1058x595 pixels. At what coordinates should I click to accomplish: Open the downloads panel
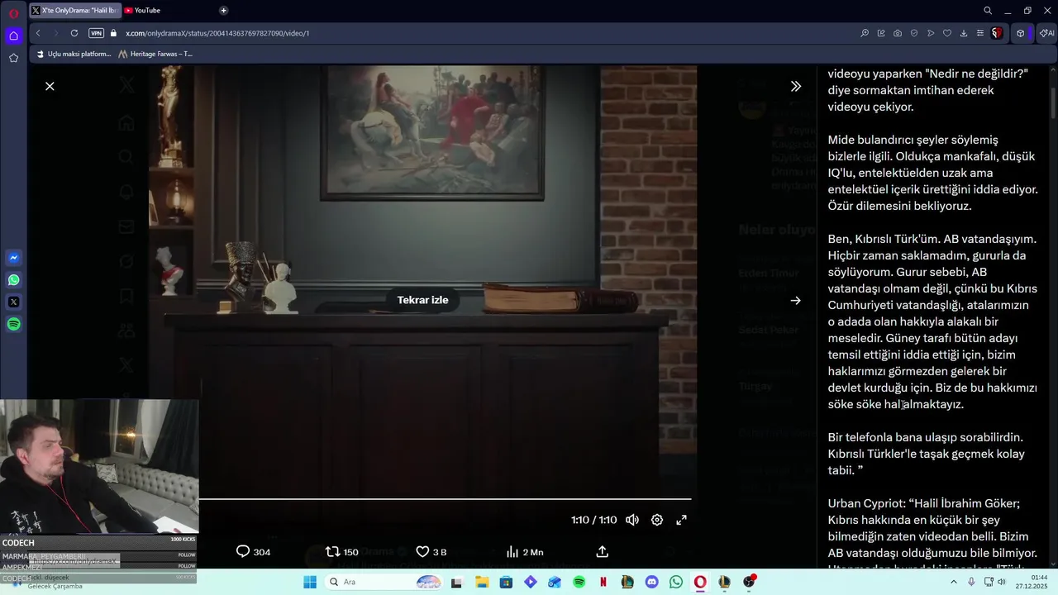point(964,33)
